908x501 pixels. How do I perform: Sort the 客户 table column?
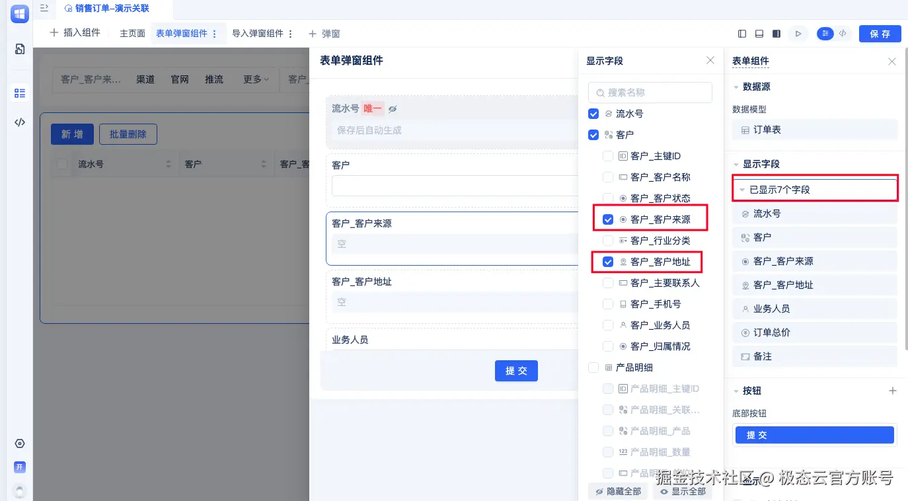(264, 164)
